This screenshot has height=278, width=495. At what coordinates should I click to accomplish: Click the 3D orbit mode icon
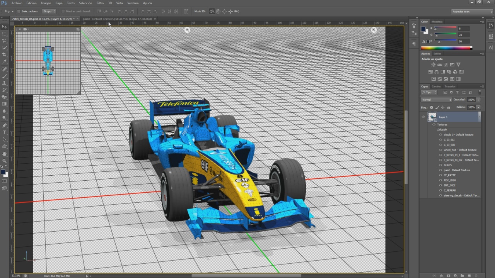[212, 12]
